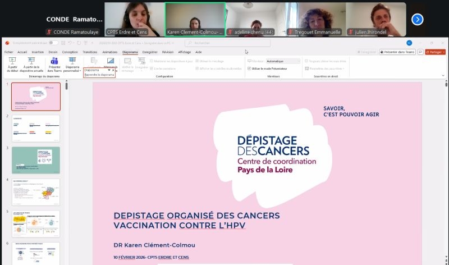Open the undo history dropdown arrow
The height and width of the screenshot is (265, 449).
click(74, 43)
